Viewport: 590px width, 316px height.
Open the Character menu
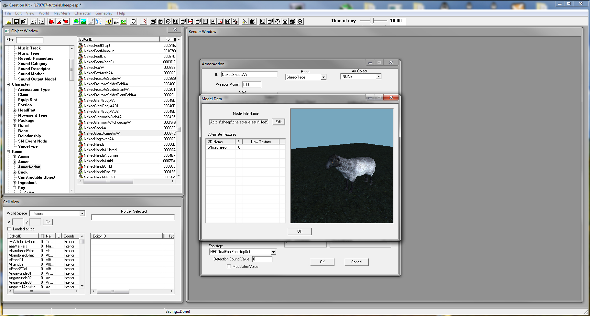[x=82, y=13]
